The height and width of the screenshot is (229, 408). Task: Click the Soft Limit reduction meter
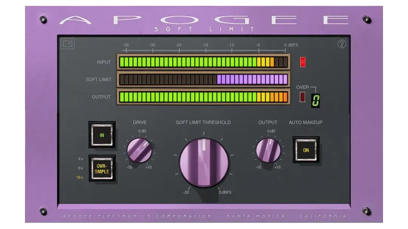pyautogui.click(x=204, y=79)
